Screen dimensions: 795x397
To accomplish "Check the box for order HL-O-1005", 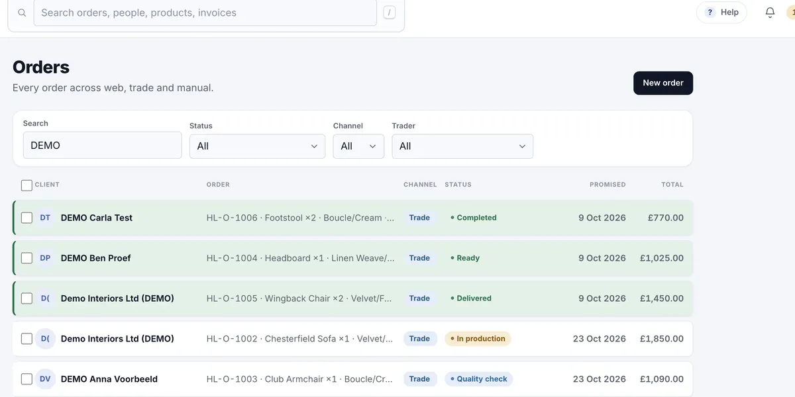I will pos(26,298).
